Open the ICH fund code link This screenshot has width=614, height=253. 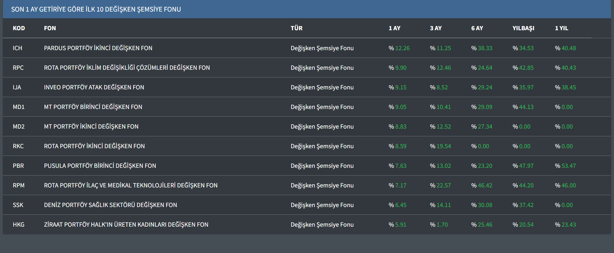pyautogui.click(x=17, y=48)
